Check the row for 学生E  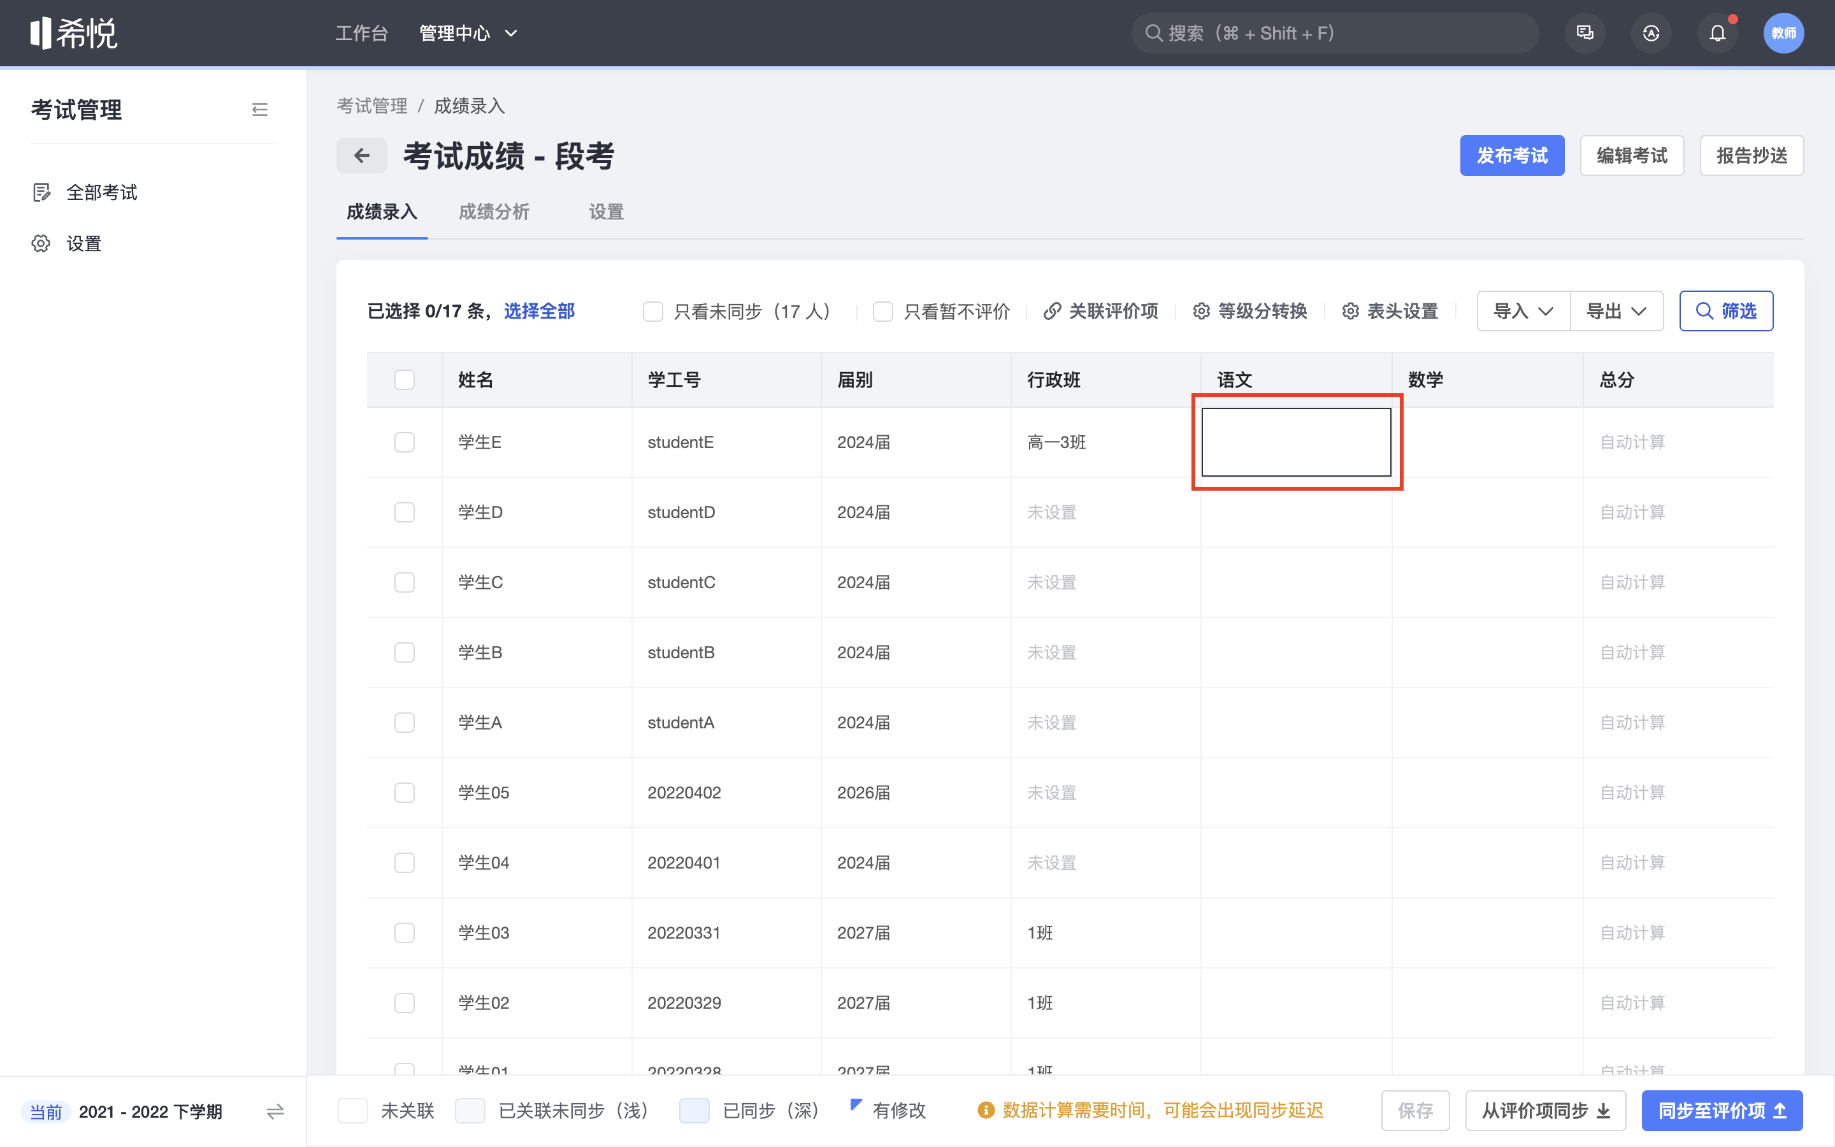405,442
